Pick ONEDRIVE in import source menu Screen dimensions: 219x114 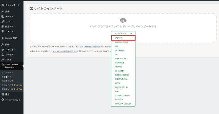[x=120, y=63]
